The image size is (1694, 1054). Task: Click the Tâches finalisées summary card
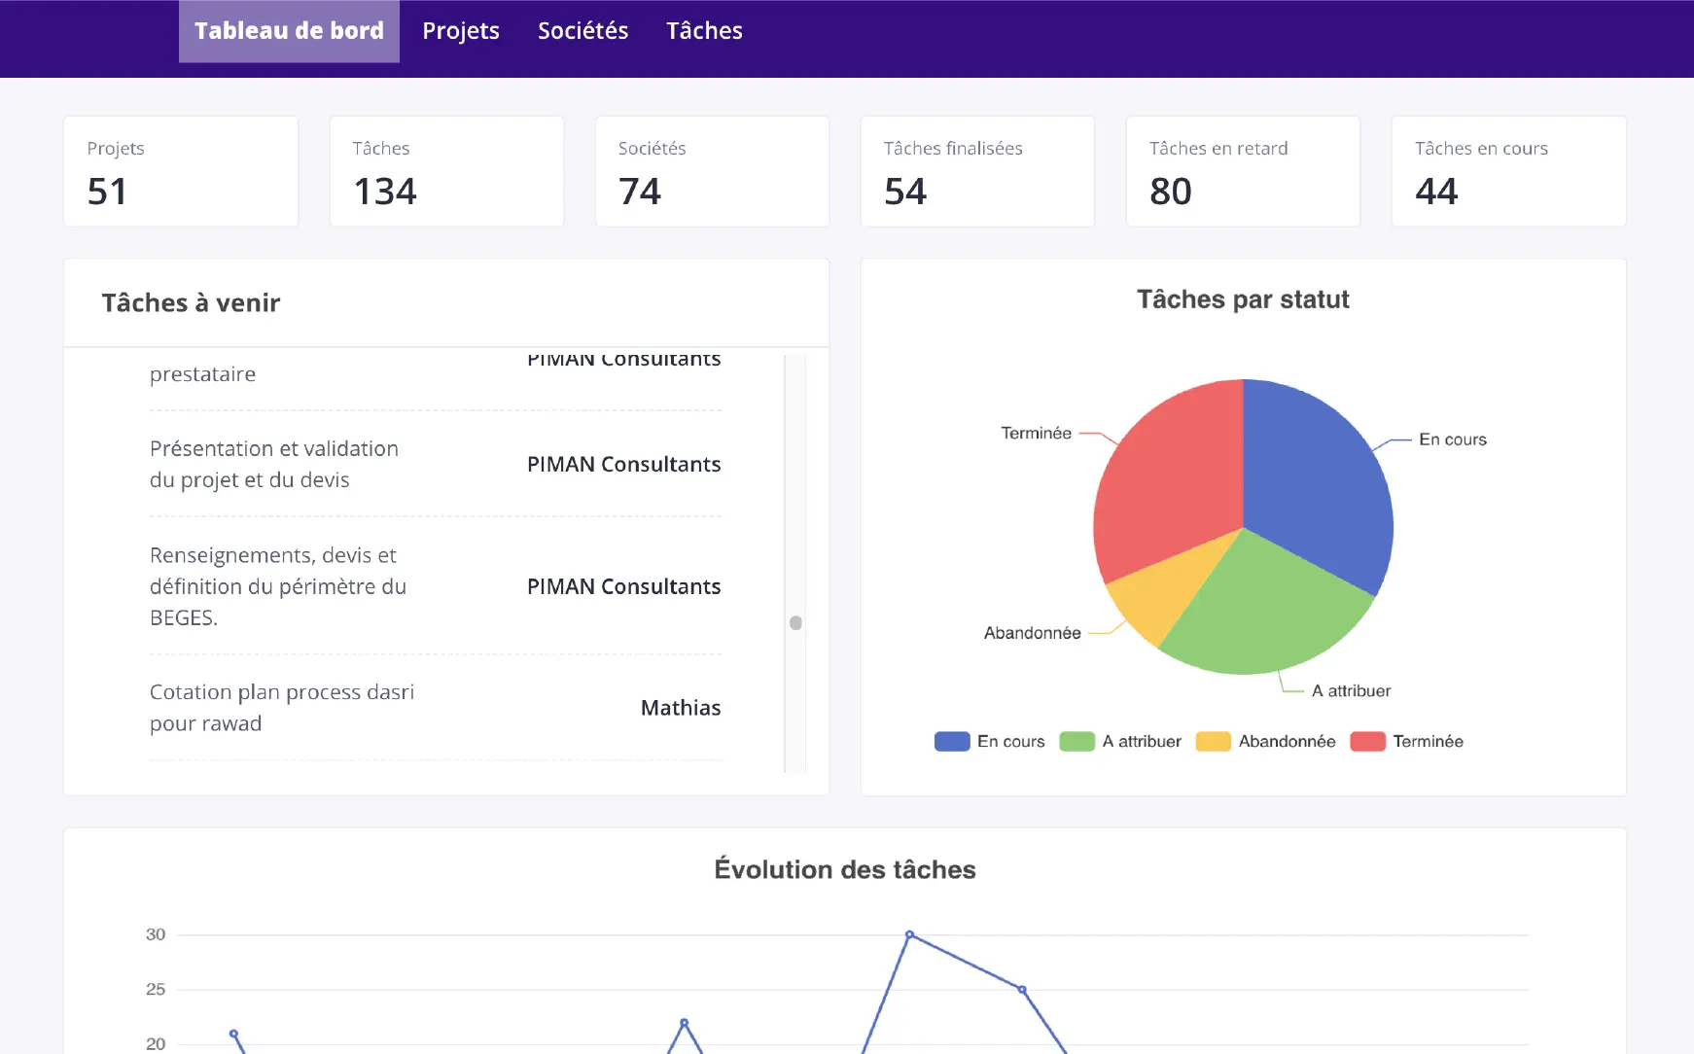click(x=977, y=171)
